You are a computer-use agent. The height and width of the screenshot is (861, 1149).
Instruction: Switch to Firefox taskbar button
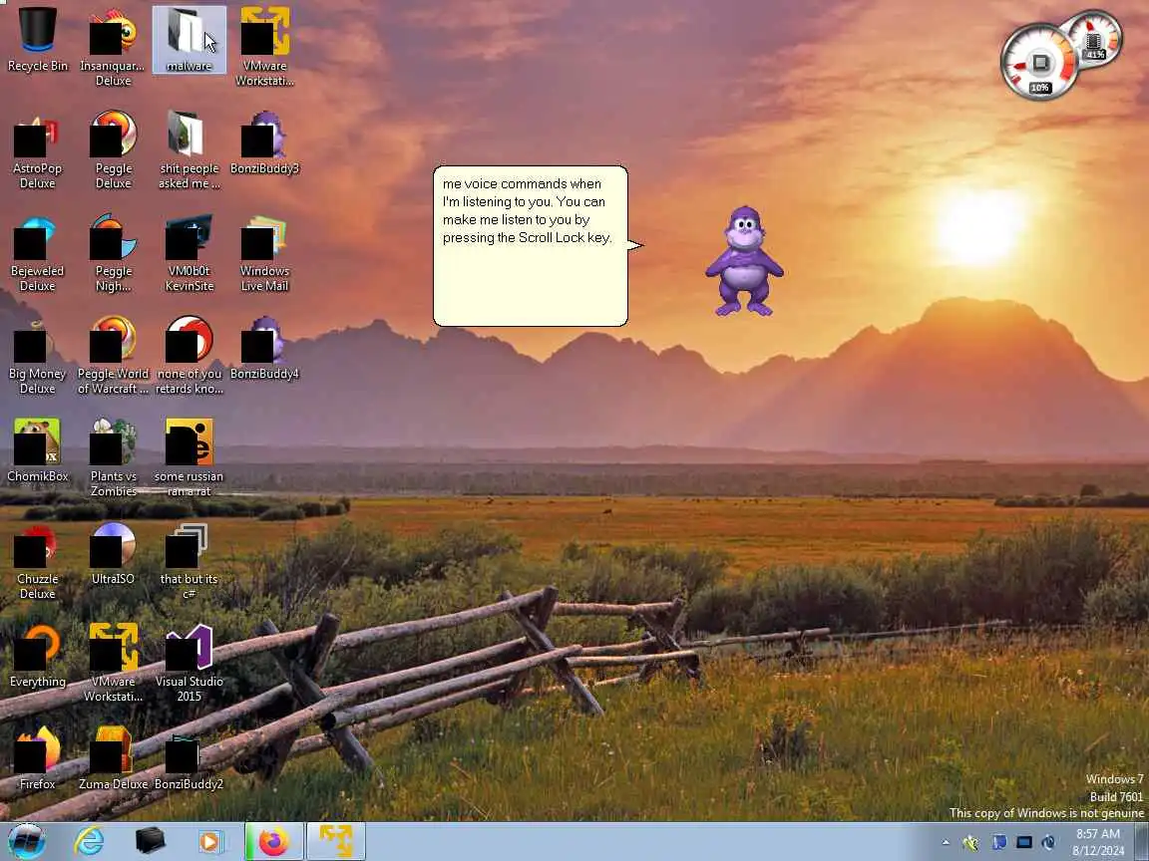click(274, 842)
